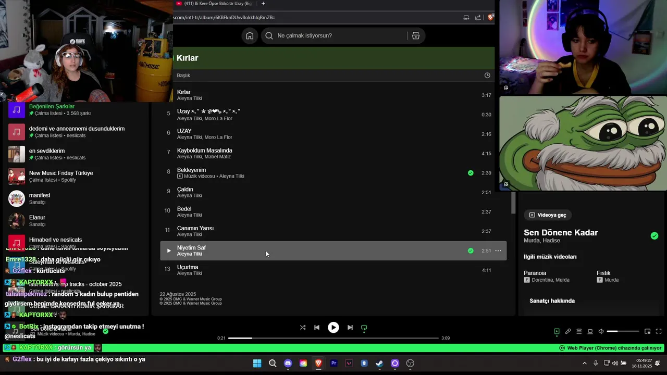The height and width of the screenshot is (375, 667).
Task: Click the 'Videoya geç' button
Action: [547, 215]
